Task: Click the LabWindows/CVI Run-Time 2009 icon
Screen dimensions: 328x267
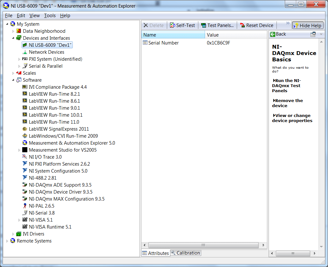Action: (x=25, y=136)
